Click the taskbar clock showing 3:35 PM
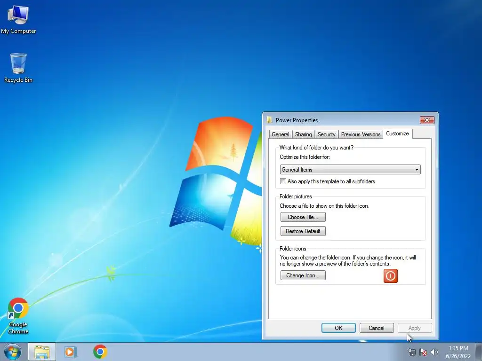Image resolution: width=482 pixels, height=361 pixels. coord(458,352)
